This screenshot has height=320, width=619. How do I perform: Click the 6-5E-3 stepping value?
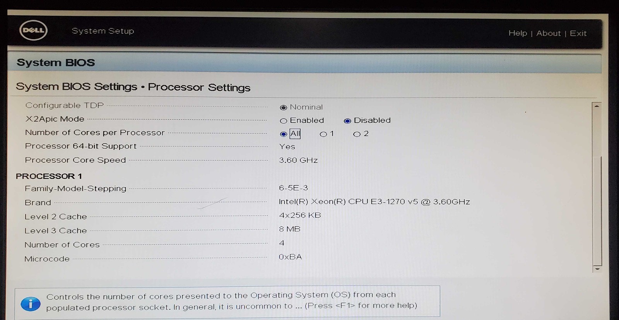tap(293, 188)
